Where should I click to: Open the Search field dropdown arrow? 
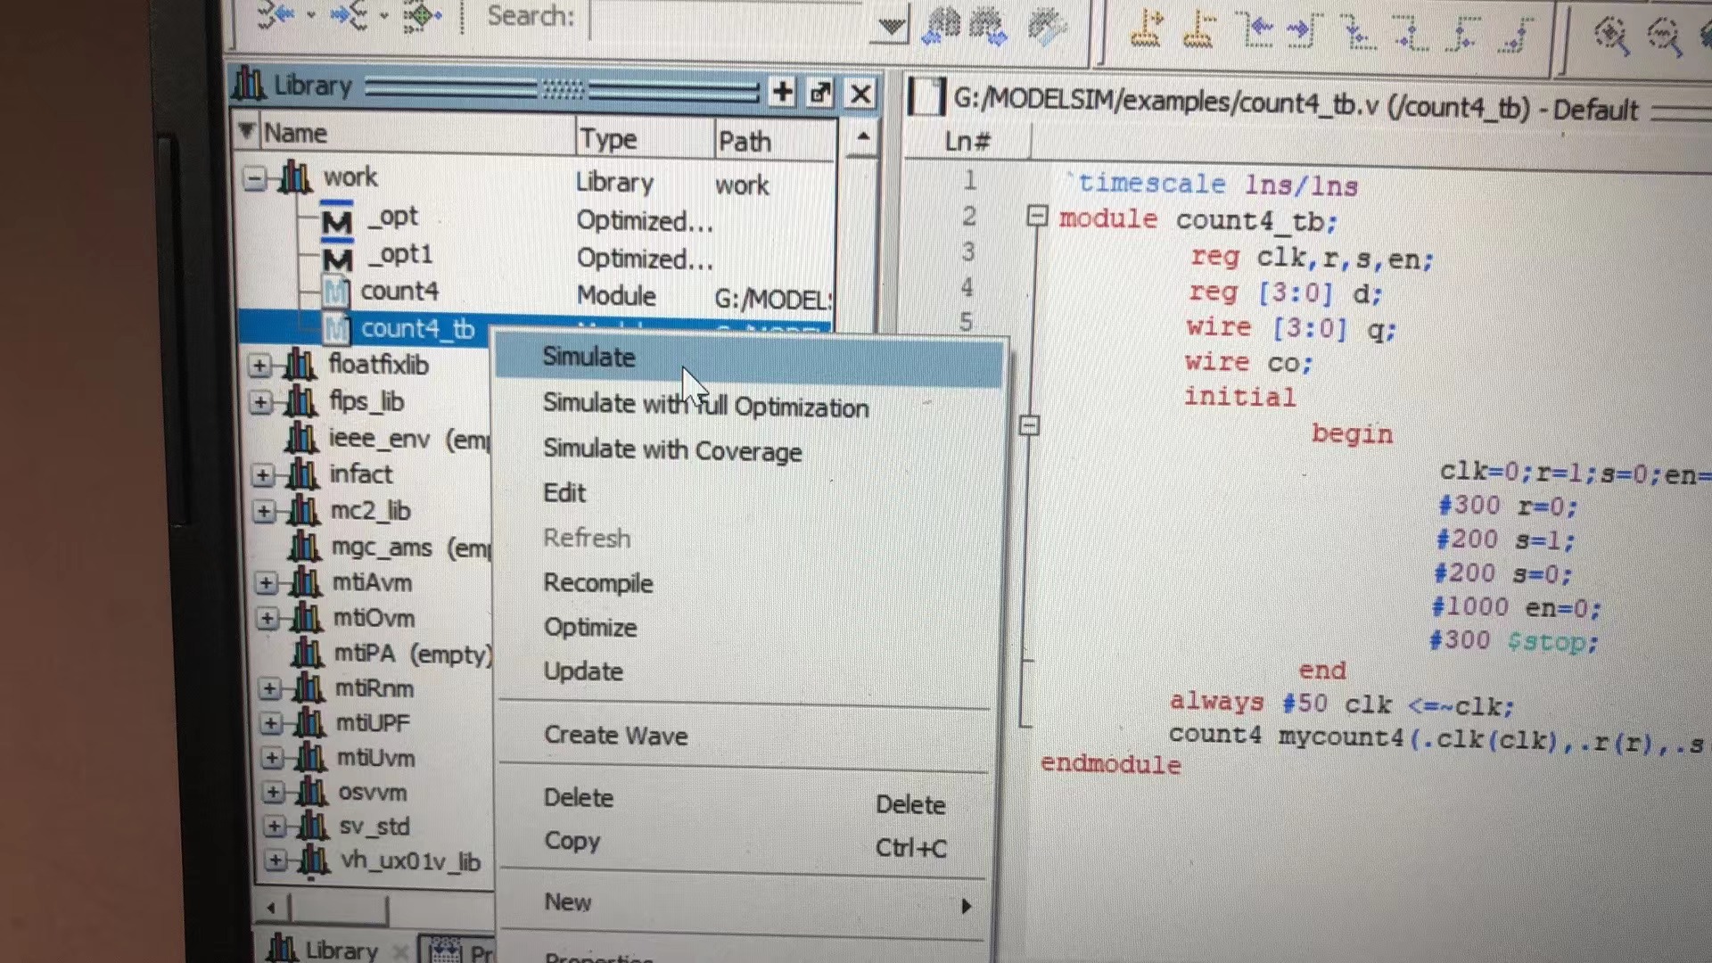coord(889,27)
